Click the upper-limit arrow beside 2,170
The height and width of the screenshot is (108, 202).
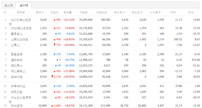52,76
